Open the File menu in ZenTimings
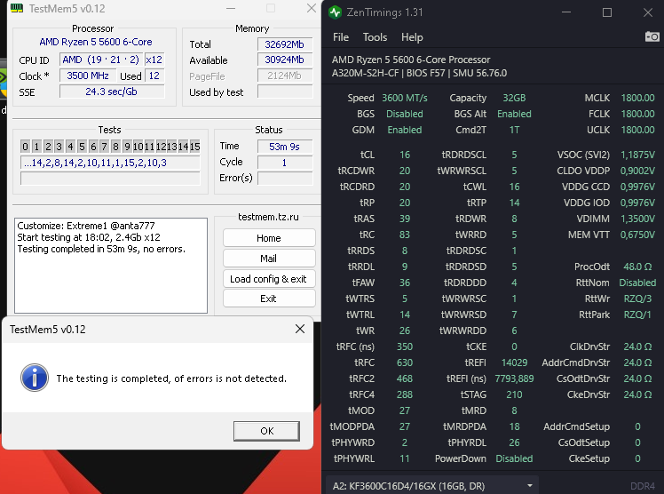The image size is (664, 494). (x=341, y=37)
